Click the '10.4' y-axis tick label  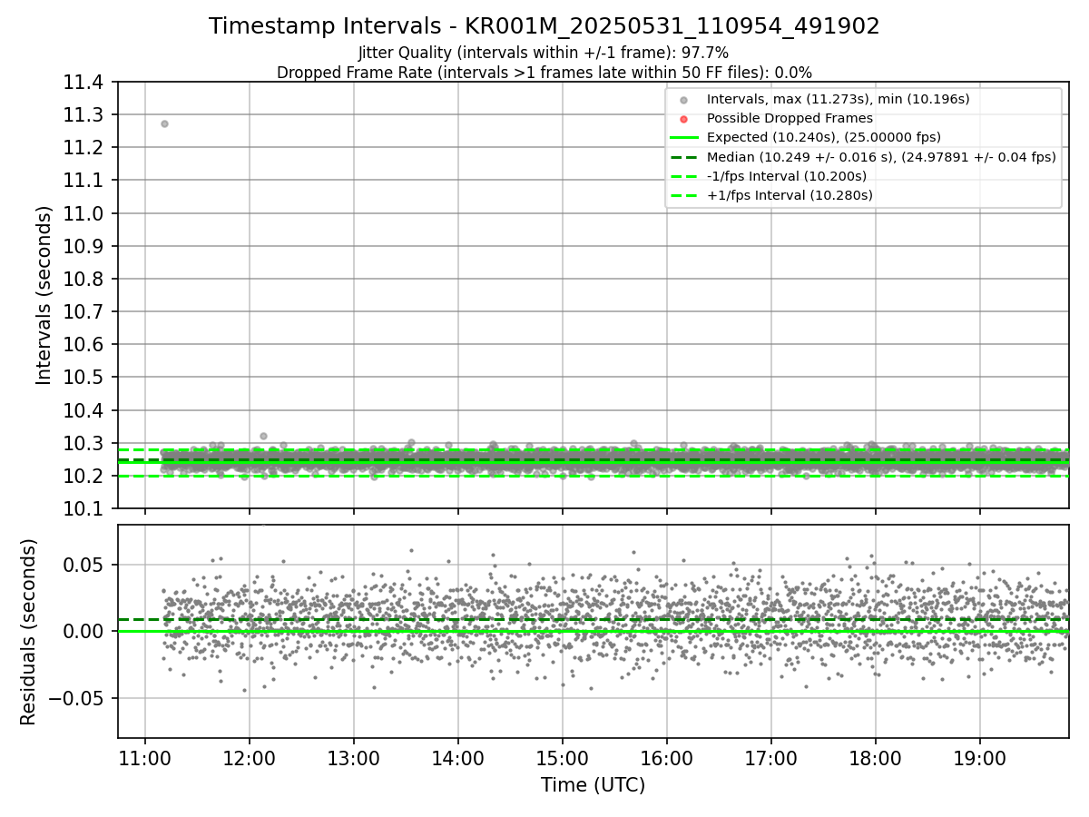click(x=83, y=410)
